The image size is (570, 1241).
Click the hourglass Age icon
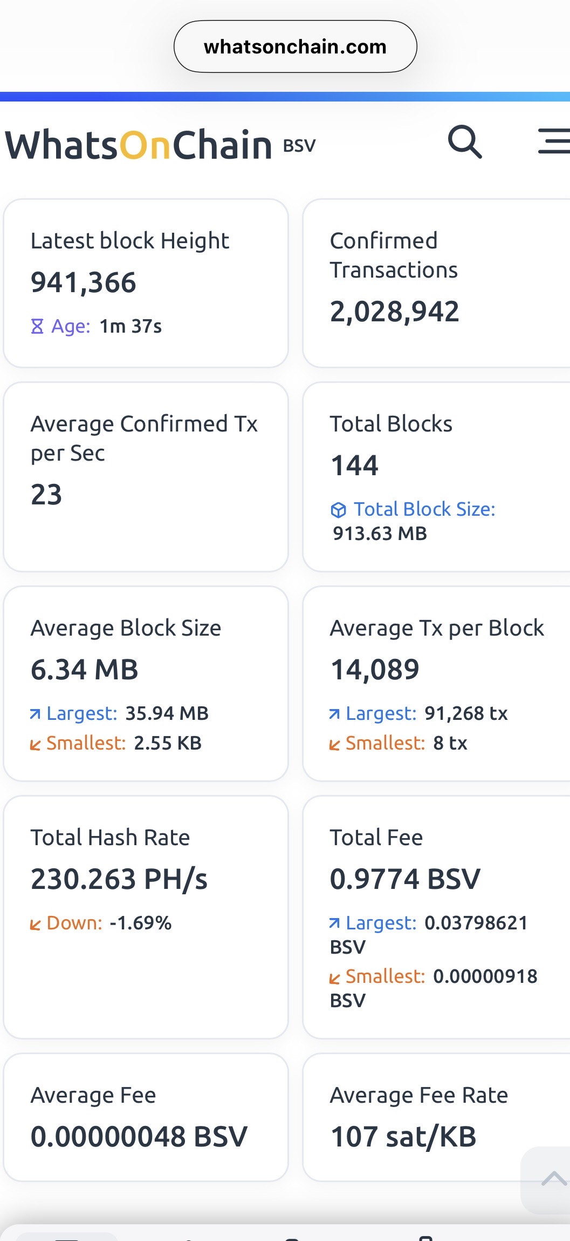(x=37, y=326)
